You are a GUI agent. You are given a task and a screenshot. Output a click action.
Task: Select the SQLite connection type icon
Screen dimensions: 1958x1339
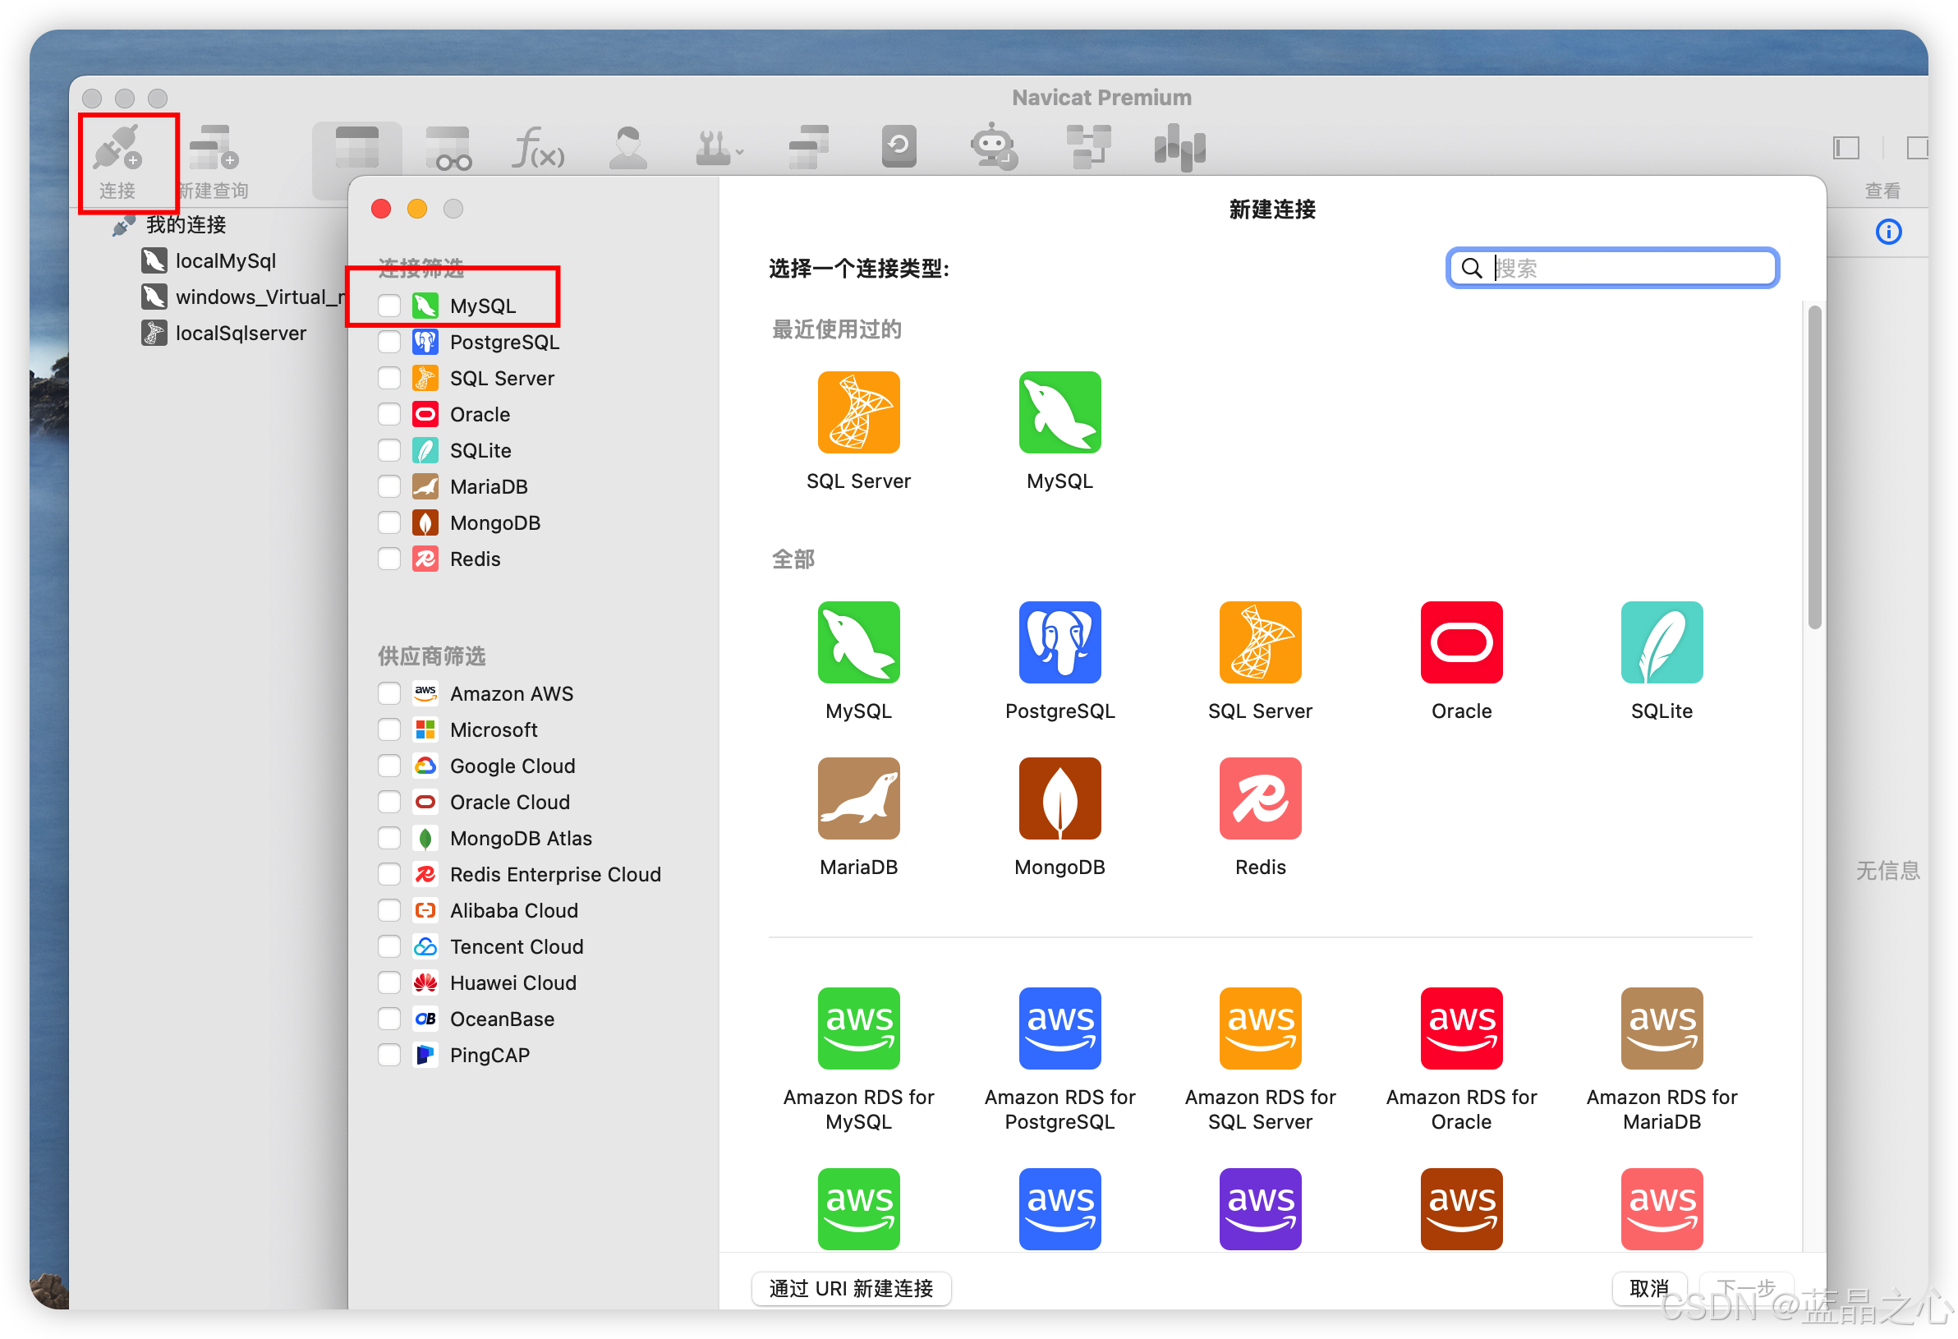(1662, 643)
